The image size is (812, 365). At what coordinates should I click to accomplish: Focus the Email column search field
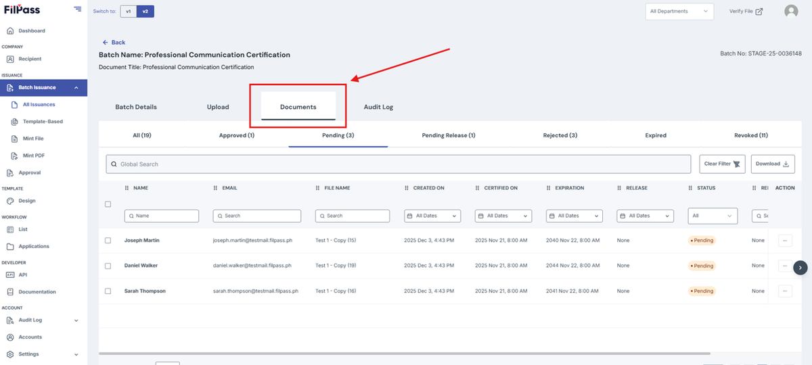(x=257, y=216)
